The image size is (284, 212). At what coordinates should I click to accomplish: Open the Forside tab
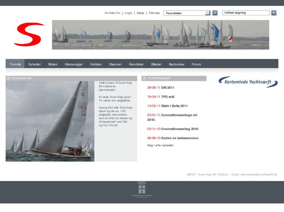(x=15, y=64)
